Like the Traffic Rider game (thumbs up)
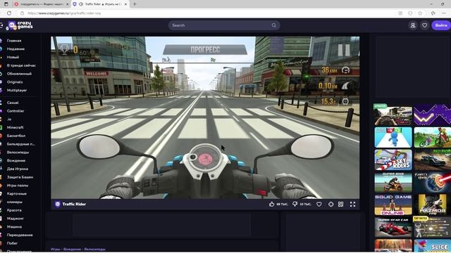This screenshot has width=451, height=253. (x=271, y=204)
